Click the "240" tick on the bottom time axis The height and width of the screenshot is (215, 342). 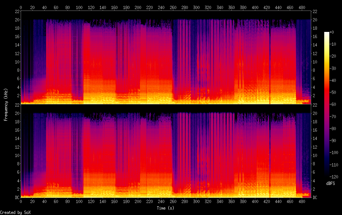(161, 202)
